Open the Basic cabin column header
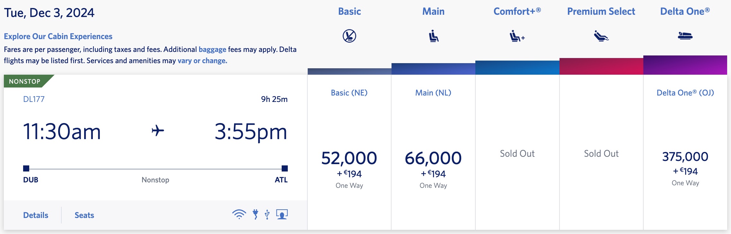 pyautogui.click(x=349, y=12)
